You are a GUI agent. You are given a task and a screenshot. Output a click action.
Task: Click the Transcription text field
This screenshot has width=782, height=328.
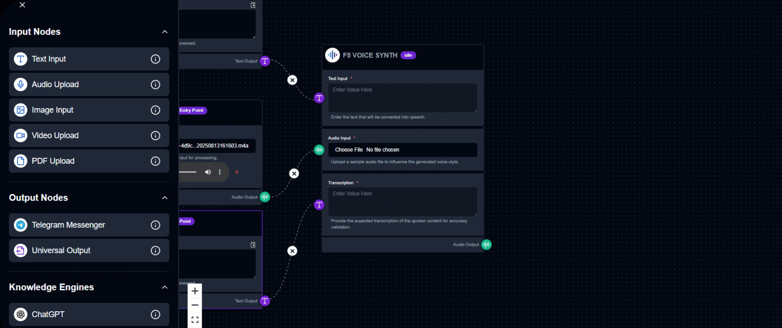pyautogui.click(x=402, y=201)
